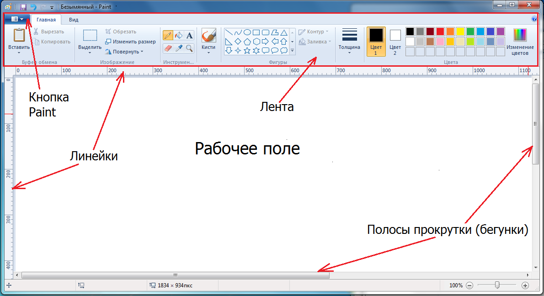
Task: Select the Text tool
Action: pos(189,35)
